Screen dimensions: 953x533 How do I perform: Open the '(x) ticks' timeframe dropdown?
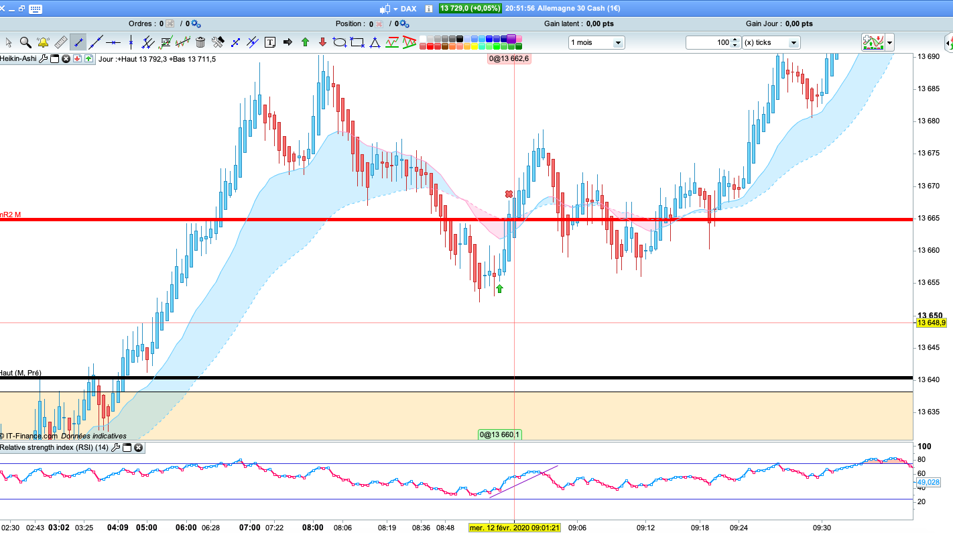[x=771, y=42]
